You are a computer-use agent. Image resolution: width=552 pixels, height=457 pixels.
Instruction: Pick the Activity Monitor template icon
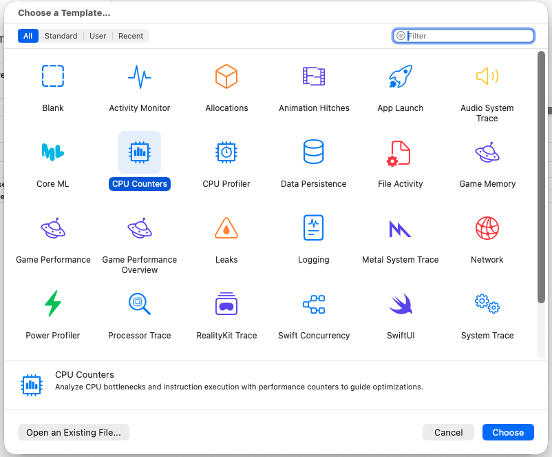click(x=140, y=77)
